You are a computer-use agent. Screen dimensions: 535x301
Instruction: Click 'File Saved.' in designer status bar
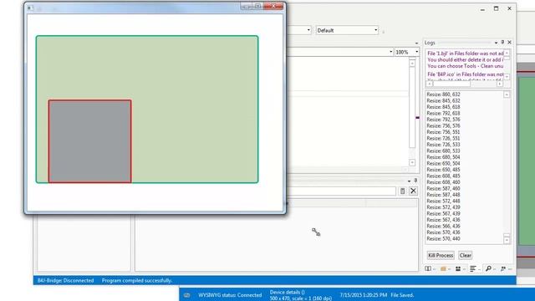[402, 295]
